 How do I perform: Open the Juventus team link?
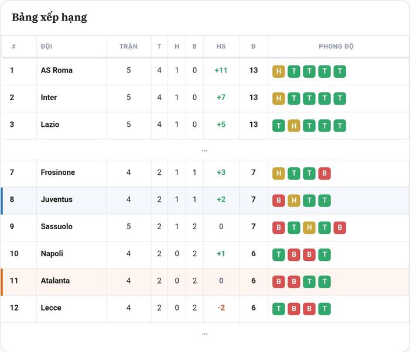(56, 199)
